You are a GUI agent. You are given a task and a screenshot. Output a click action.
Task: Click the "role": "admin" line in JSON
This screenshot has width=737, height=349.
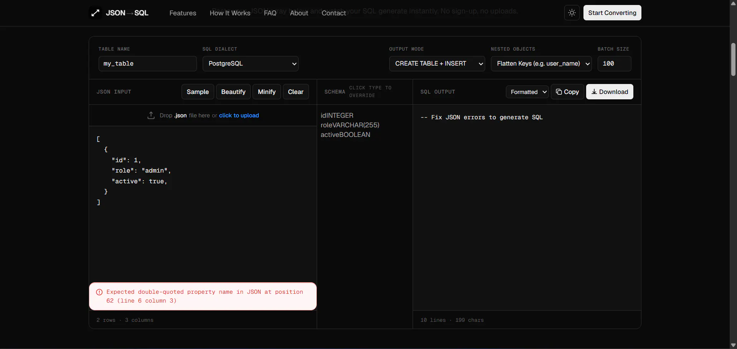[141, 171]
